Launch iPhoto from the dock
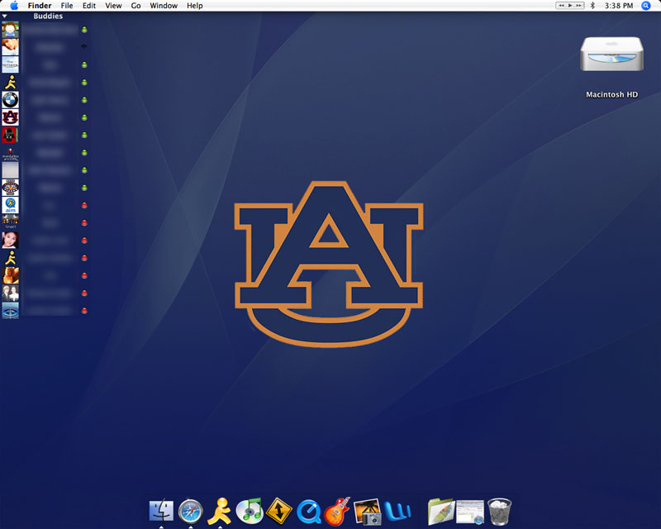Image resolution: width=661 pixels, height=529 pixels. (367, 512)
